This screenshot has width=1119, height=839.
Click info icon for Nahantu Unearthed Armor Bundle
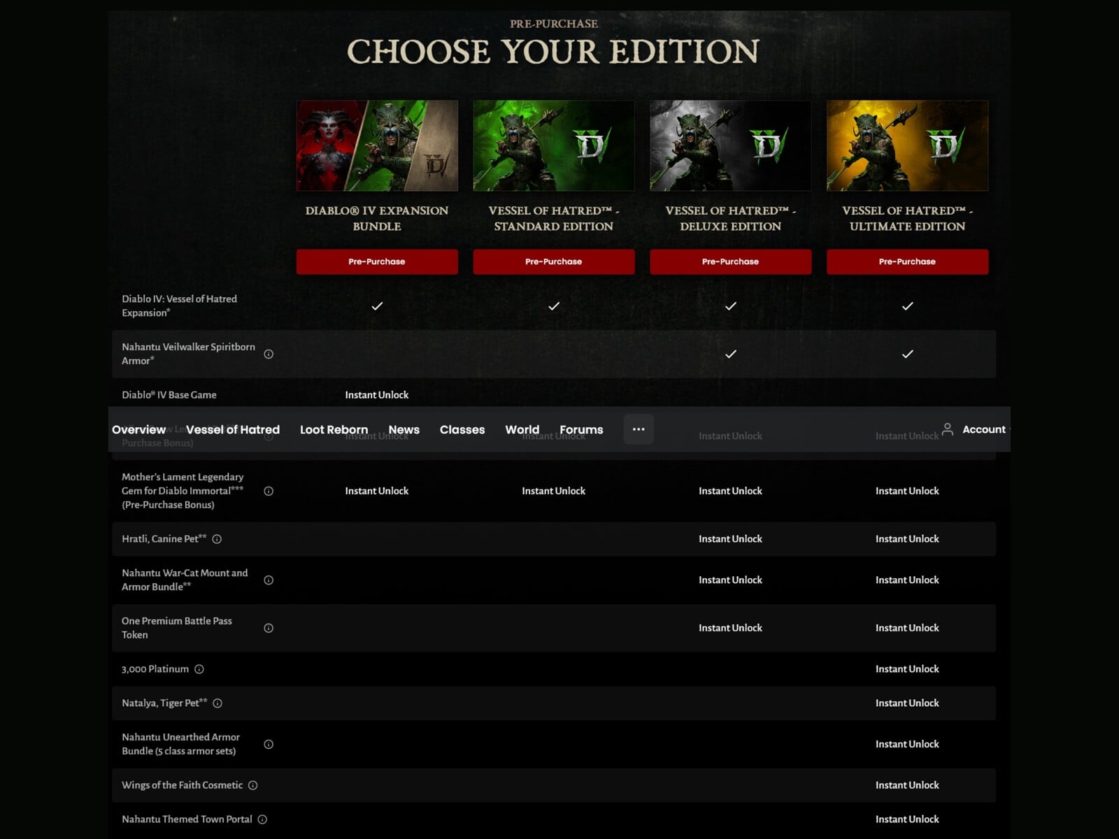(269, 745)
